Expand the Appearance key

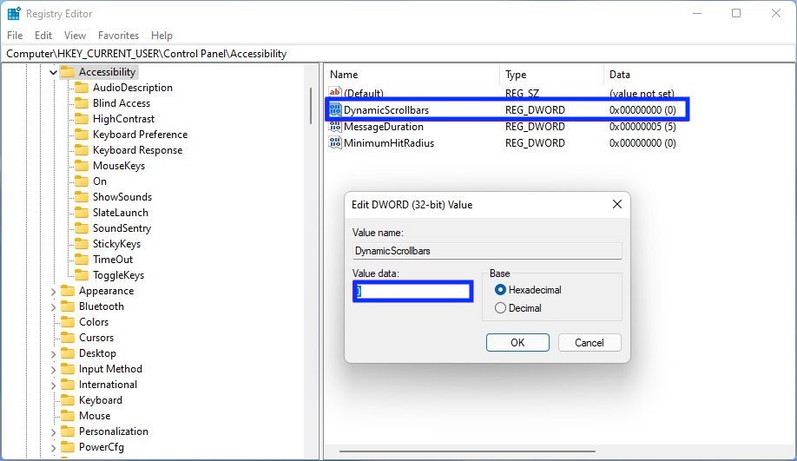(x=54, y=292)
